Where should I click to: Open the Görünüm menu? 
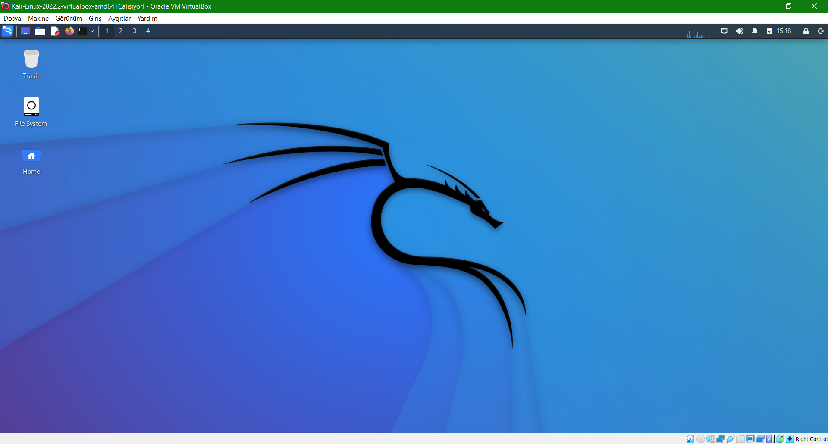tap(69, 19)
